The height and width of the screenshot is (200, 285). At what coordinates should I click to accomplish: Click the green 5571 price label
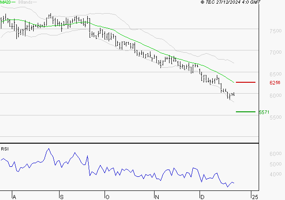264,112
